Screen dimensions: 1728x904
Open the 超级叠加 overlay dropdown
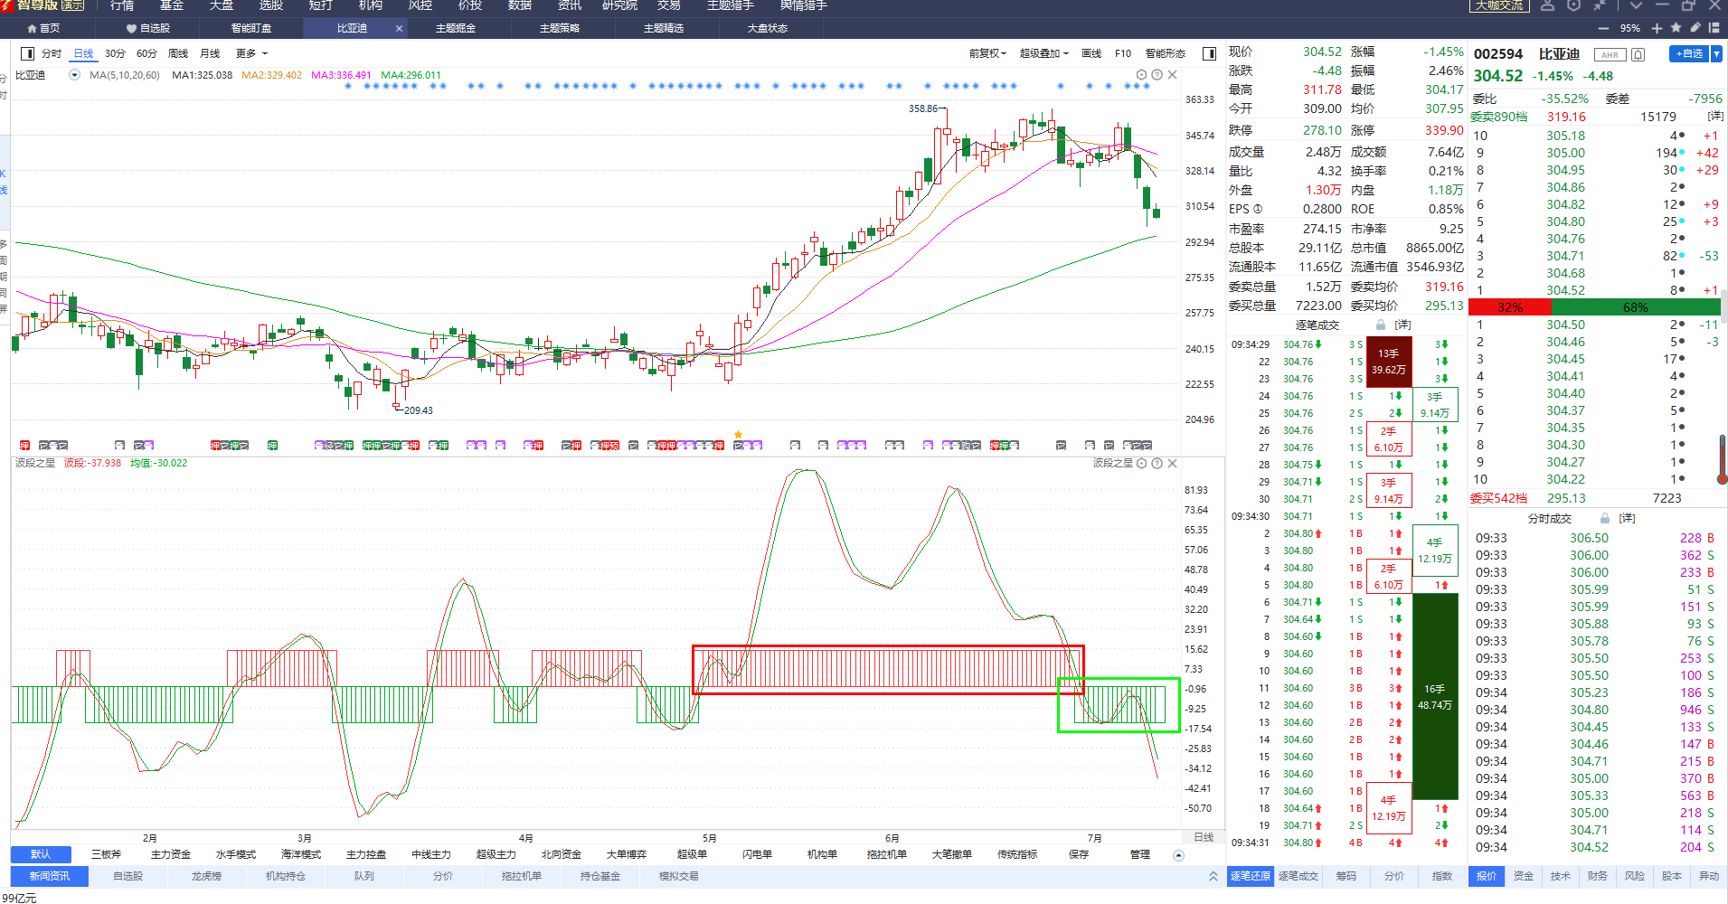click(1044, 53)
